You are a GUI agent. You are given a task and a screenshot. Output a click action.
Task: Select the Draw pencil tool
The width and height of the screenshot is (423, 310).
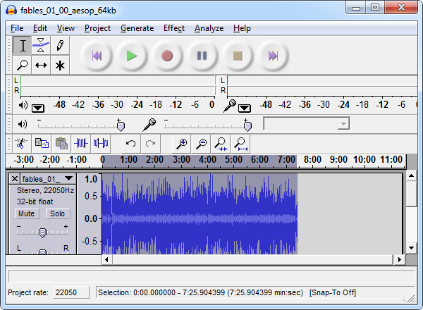[x=60, y=45]
